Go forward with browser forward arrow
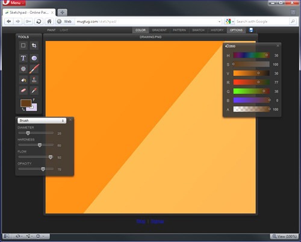Image resolution: width=301 pixels, height=242 pixels. pos(18,22)
